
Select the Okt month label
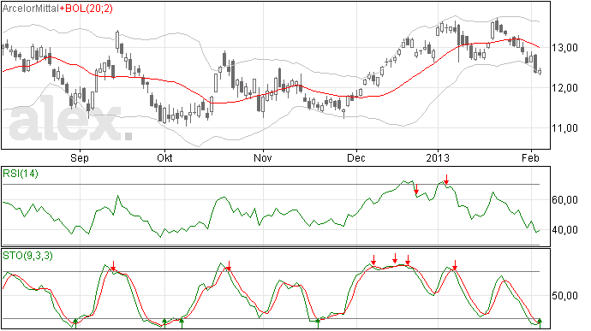pyautogui.click(x=164, y=157)
